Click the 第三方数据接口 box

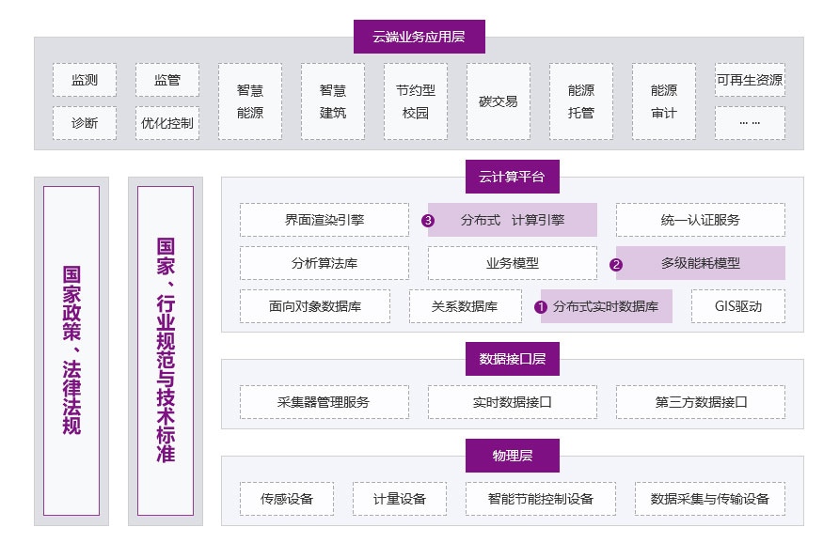(x=700, y=402)
